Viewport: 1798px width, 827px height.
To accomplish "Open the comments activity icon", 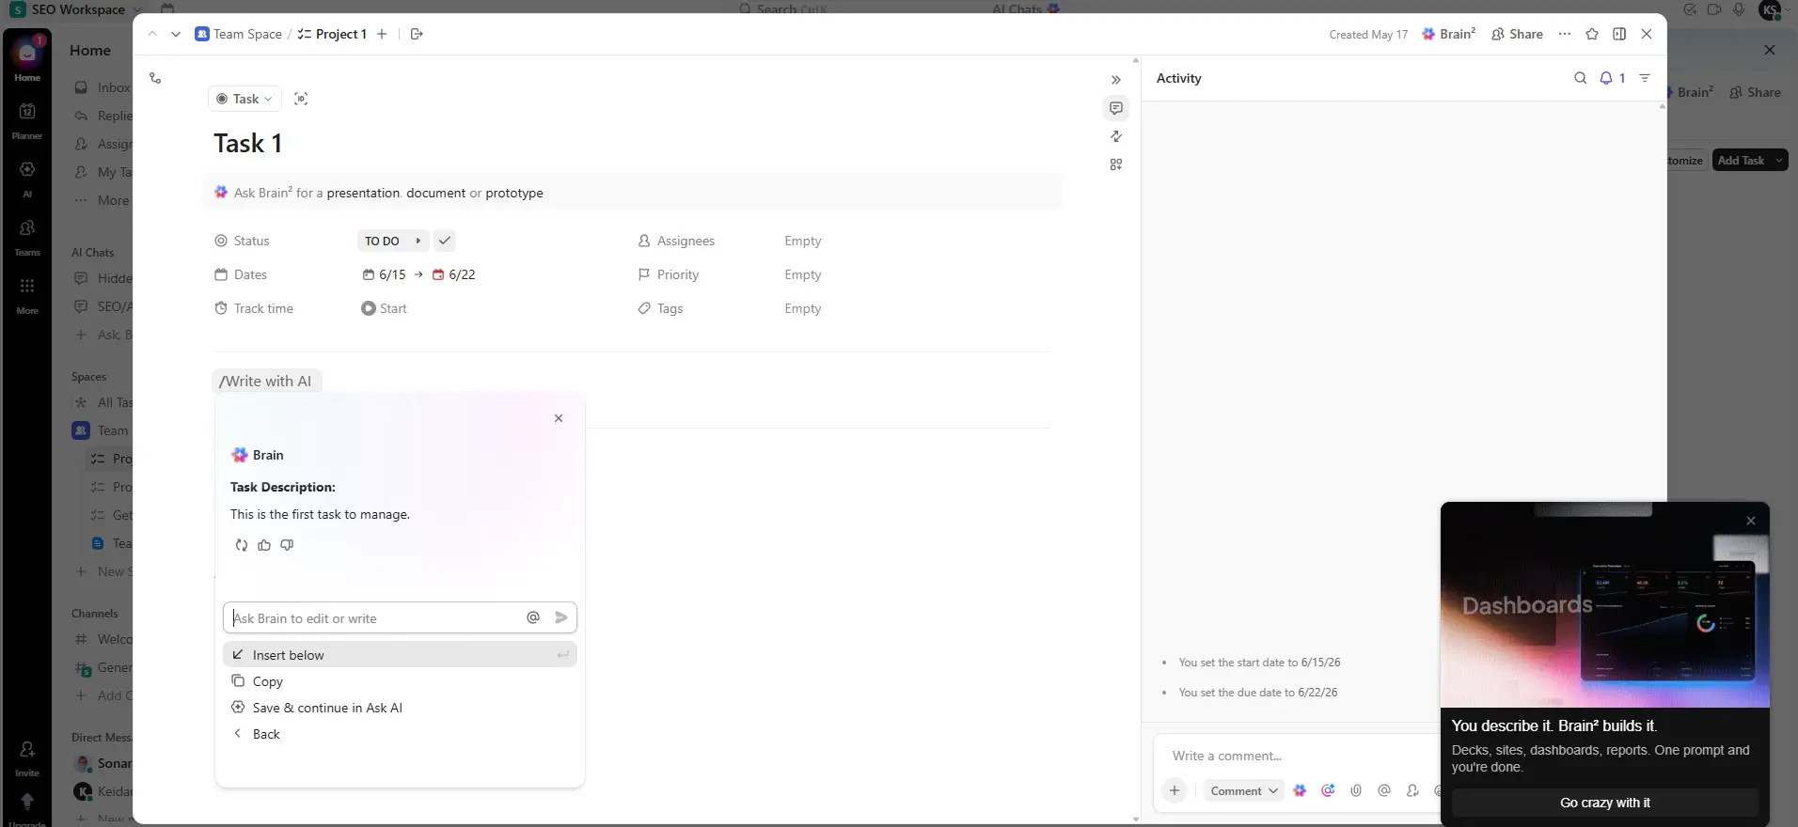I will 1116,108.
